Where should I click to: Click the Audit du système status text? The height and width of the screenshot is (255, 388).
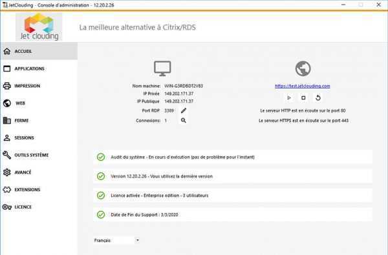182,157
